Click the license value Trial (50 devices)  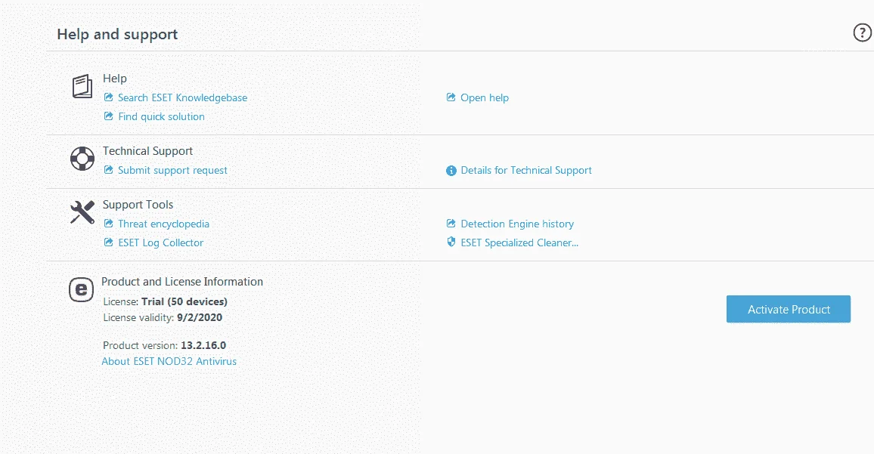(184, 301)
